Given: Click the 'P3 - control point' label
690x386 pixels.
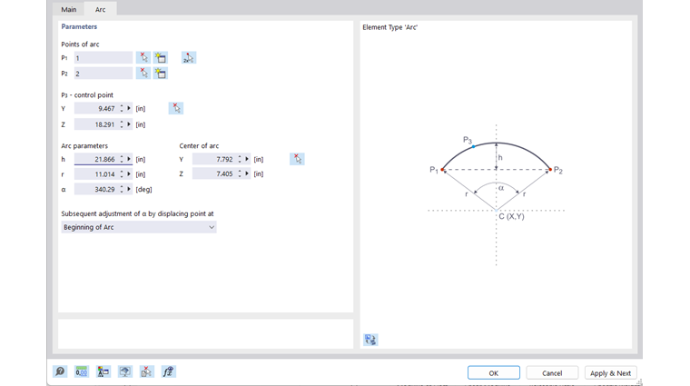Looking at the screenshot, I should coord(87,94).
